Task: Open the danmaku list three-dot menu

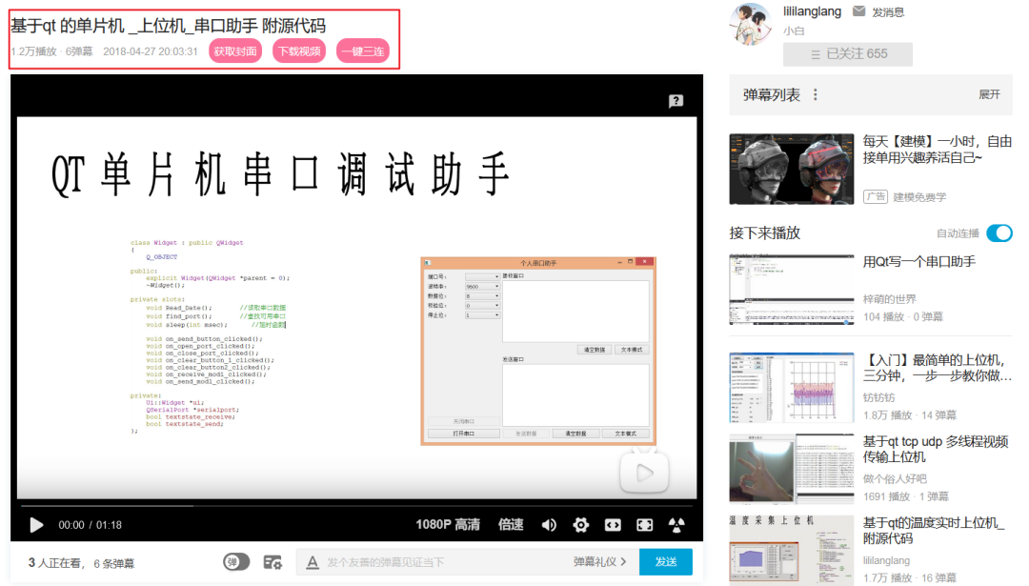Action: (x=815, y=95)
